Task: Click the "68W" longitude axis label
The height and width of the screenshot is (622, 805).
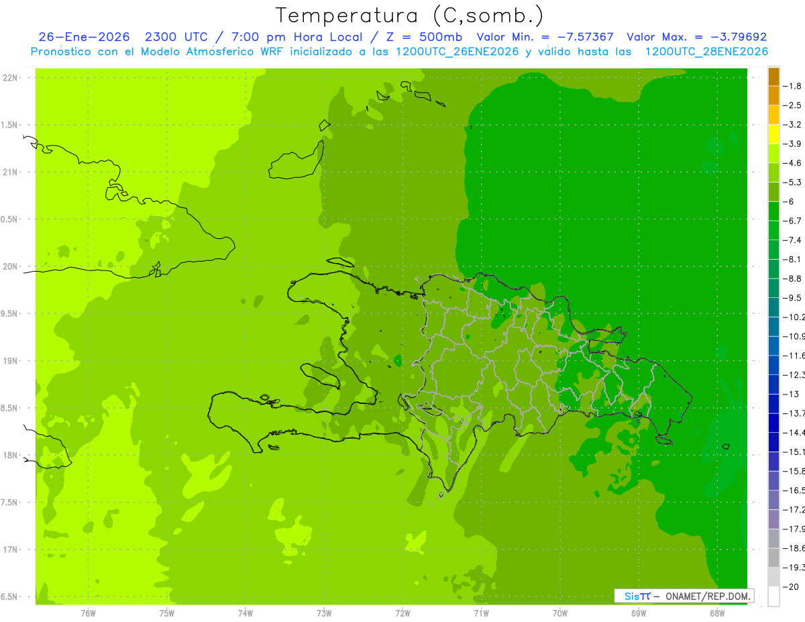Action: tap(717, 613)
